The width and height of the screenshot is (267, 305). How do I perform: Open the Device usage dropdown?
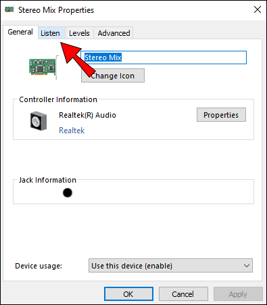pyautogui.click(x=170, y=266)
